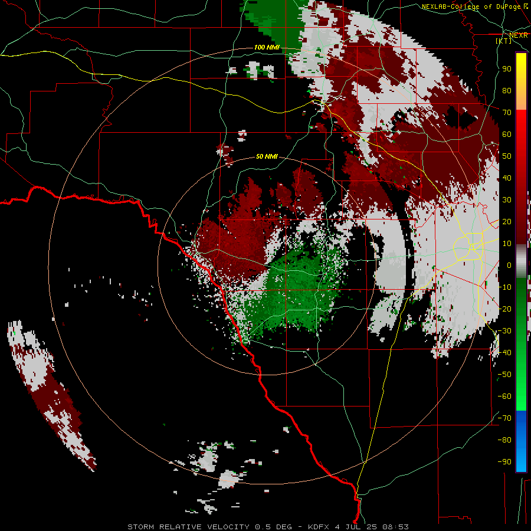Click the -10 value on the velocity scale
The width and height of the screenshot is (531, 531).
coord(504,287)
